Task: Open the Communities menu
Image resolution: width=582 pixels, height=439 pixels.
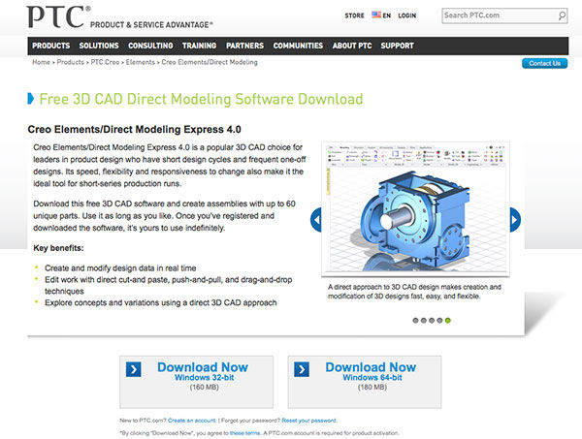Action: pos(298,46)
